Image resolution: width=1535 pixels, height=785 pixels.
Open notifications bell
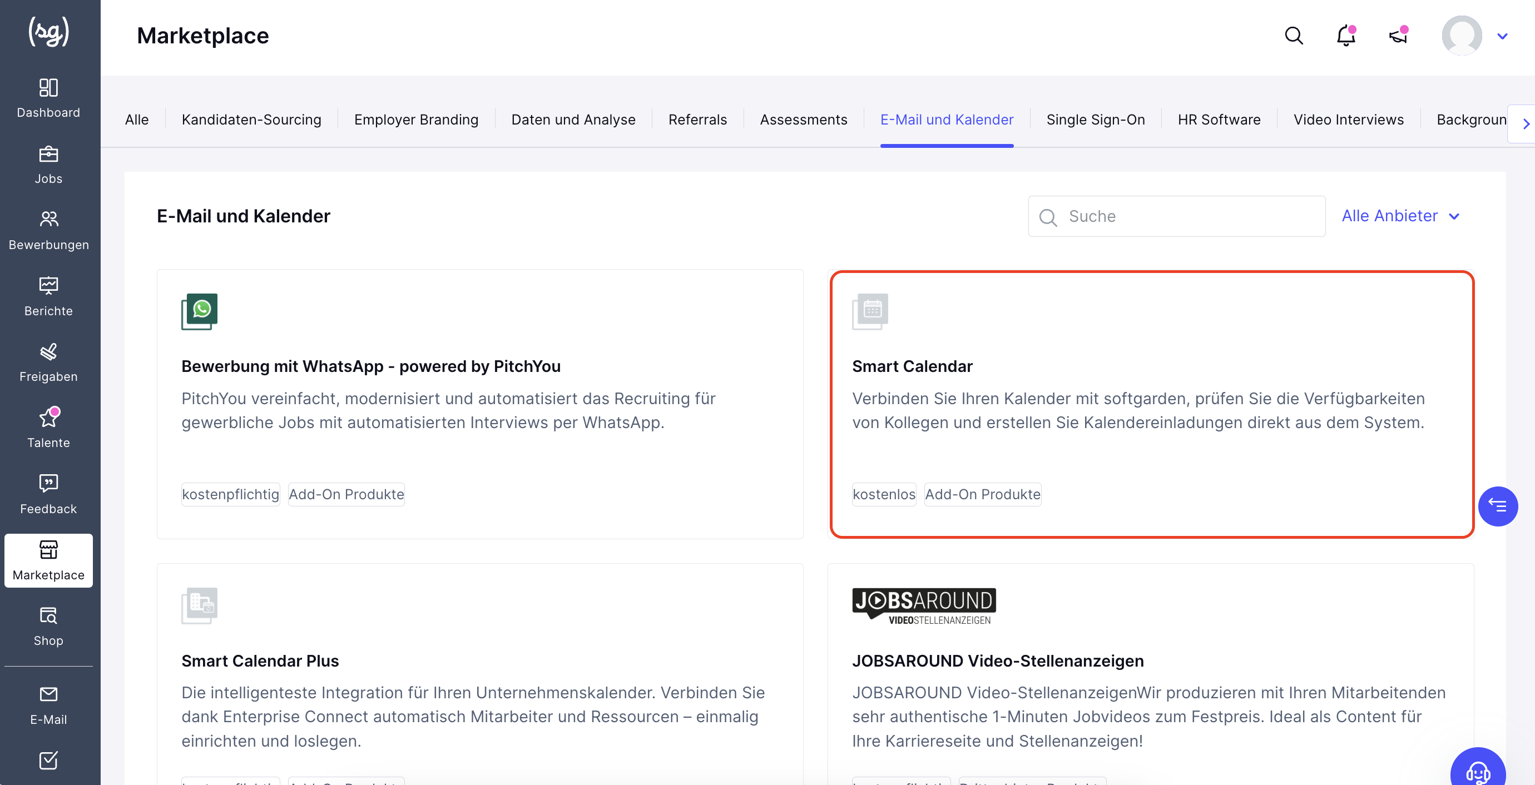[1345, 36]
